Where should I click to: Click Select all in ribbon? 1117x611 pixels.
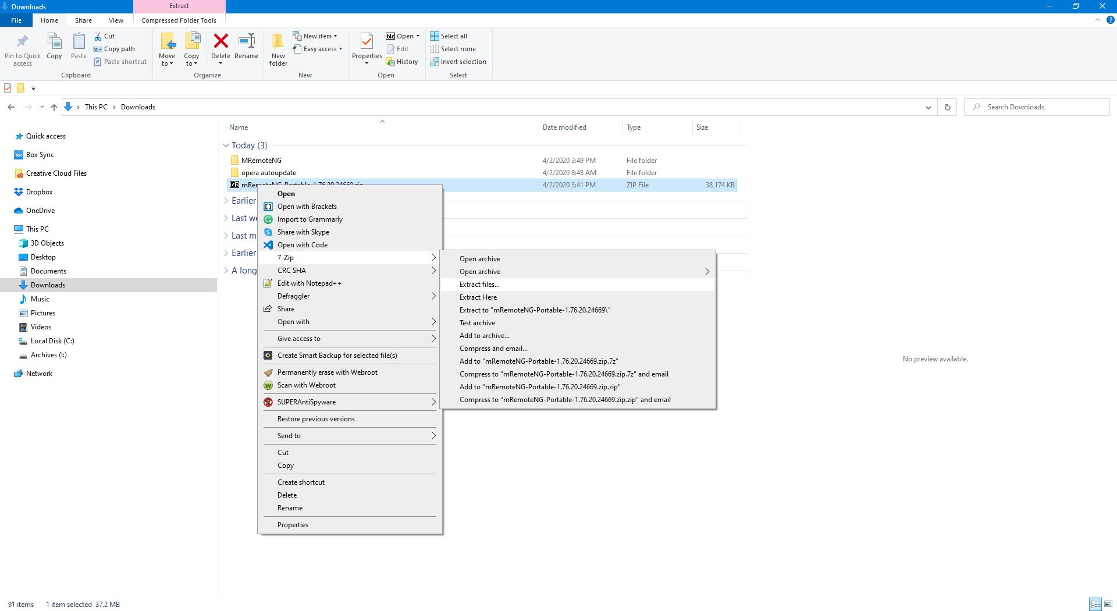point(449,36)
